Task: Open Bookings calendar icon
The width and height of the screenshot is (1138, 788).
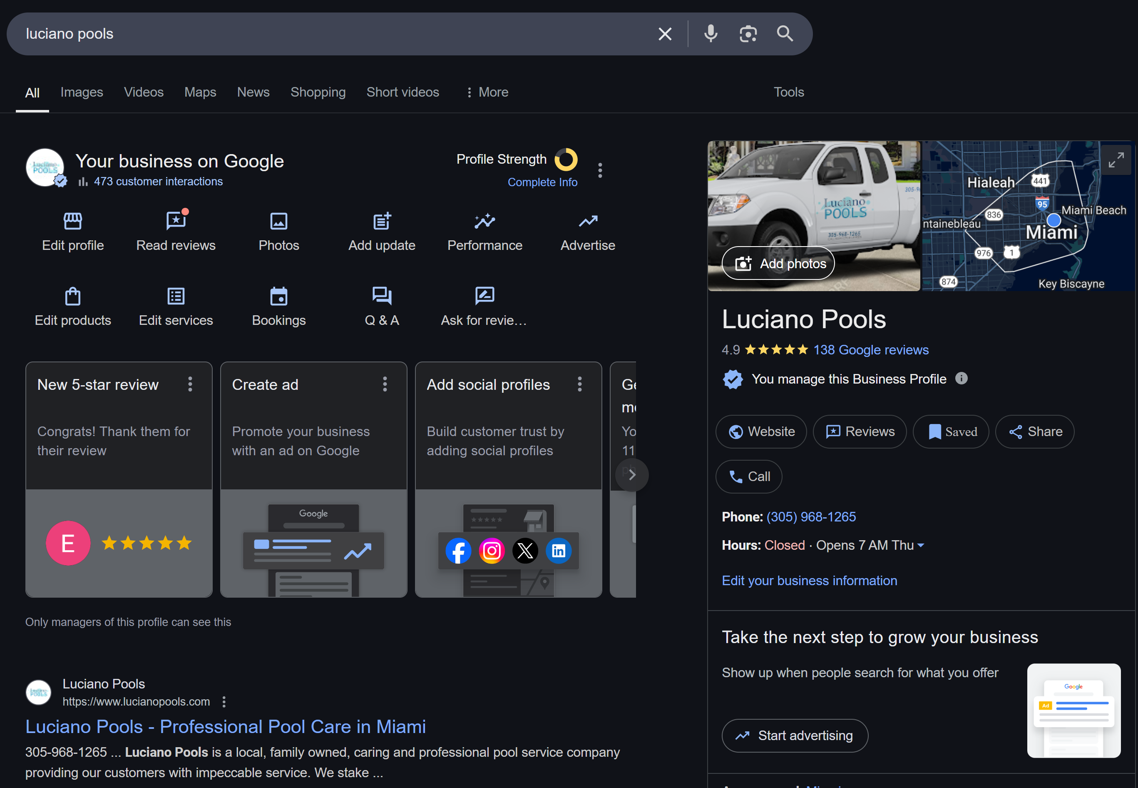Action: (279, 296)
